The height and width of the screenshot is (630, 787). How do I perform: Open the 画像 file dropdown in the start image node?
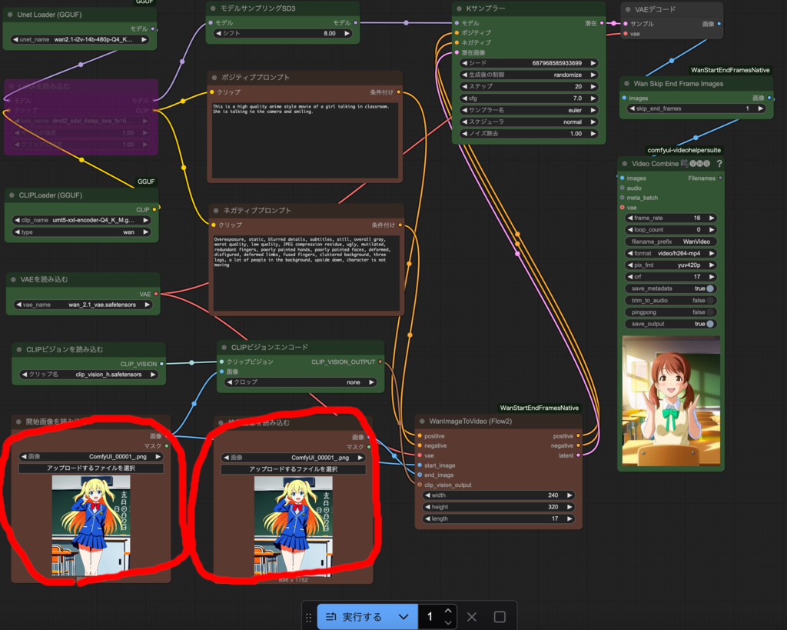(91, 457)
